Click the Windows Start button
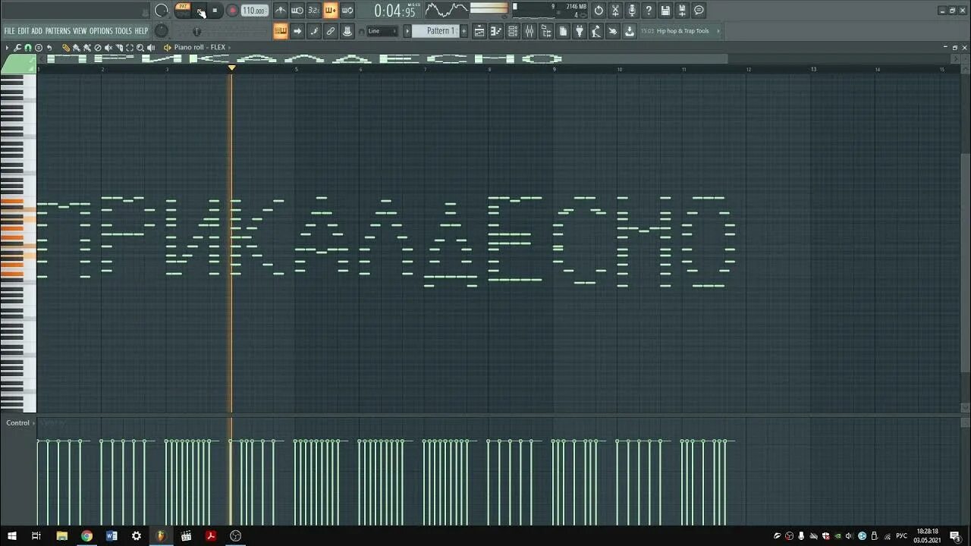 [x=11, y=536]
